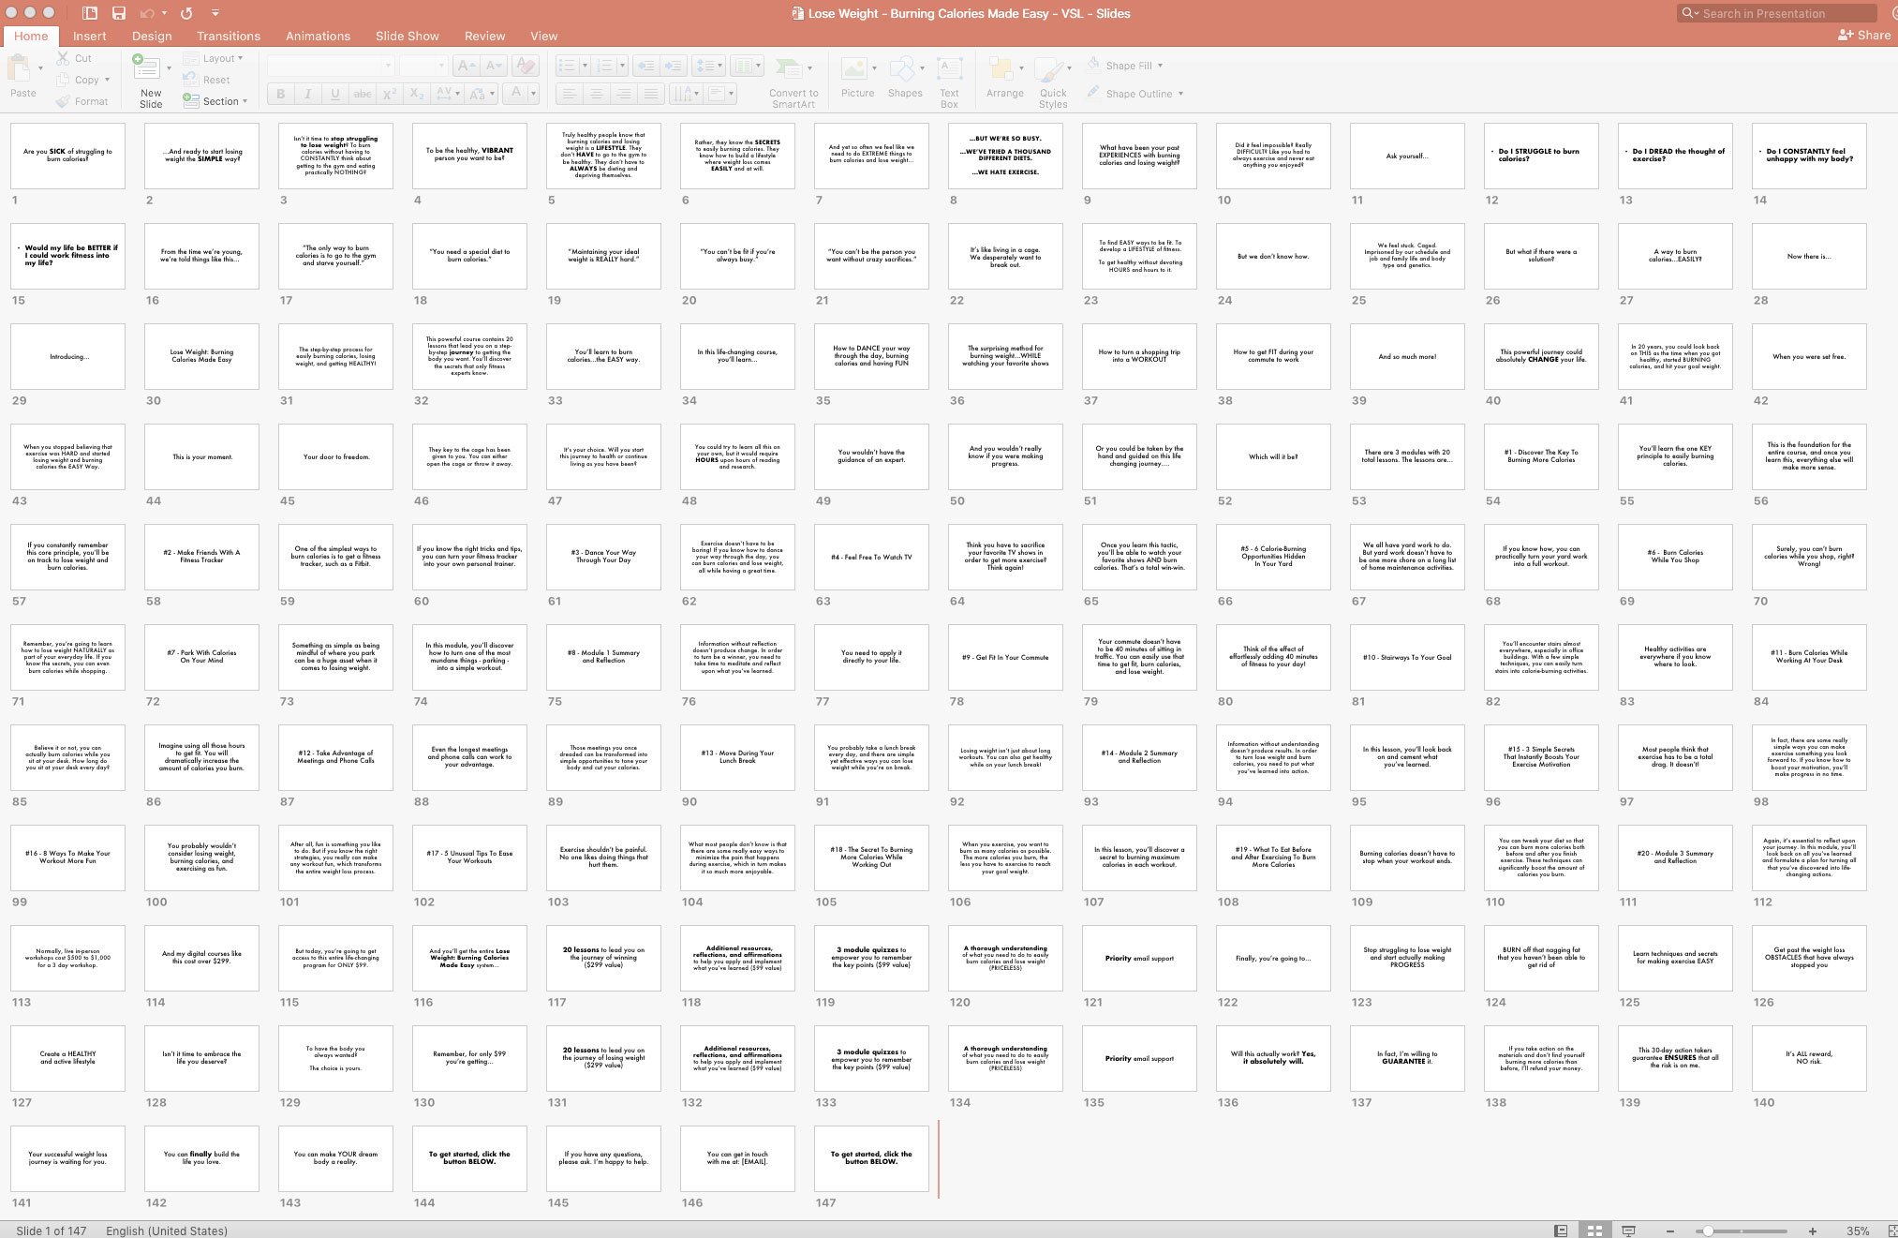Click the Align Left icon

tap(568, 94)
